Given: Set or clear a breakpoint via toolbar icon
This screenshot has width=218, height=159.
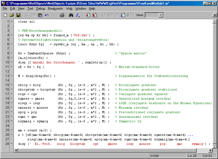Looking at the screenshot, I should 88,15.
